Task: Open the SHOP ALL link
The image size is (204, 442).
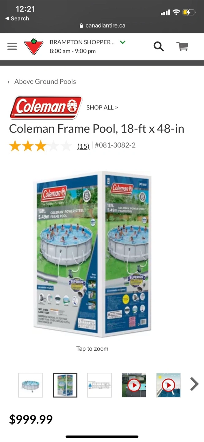Action: coord(102,107)
